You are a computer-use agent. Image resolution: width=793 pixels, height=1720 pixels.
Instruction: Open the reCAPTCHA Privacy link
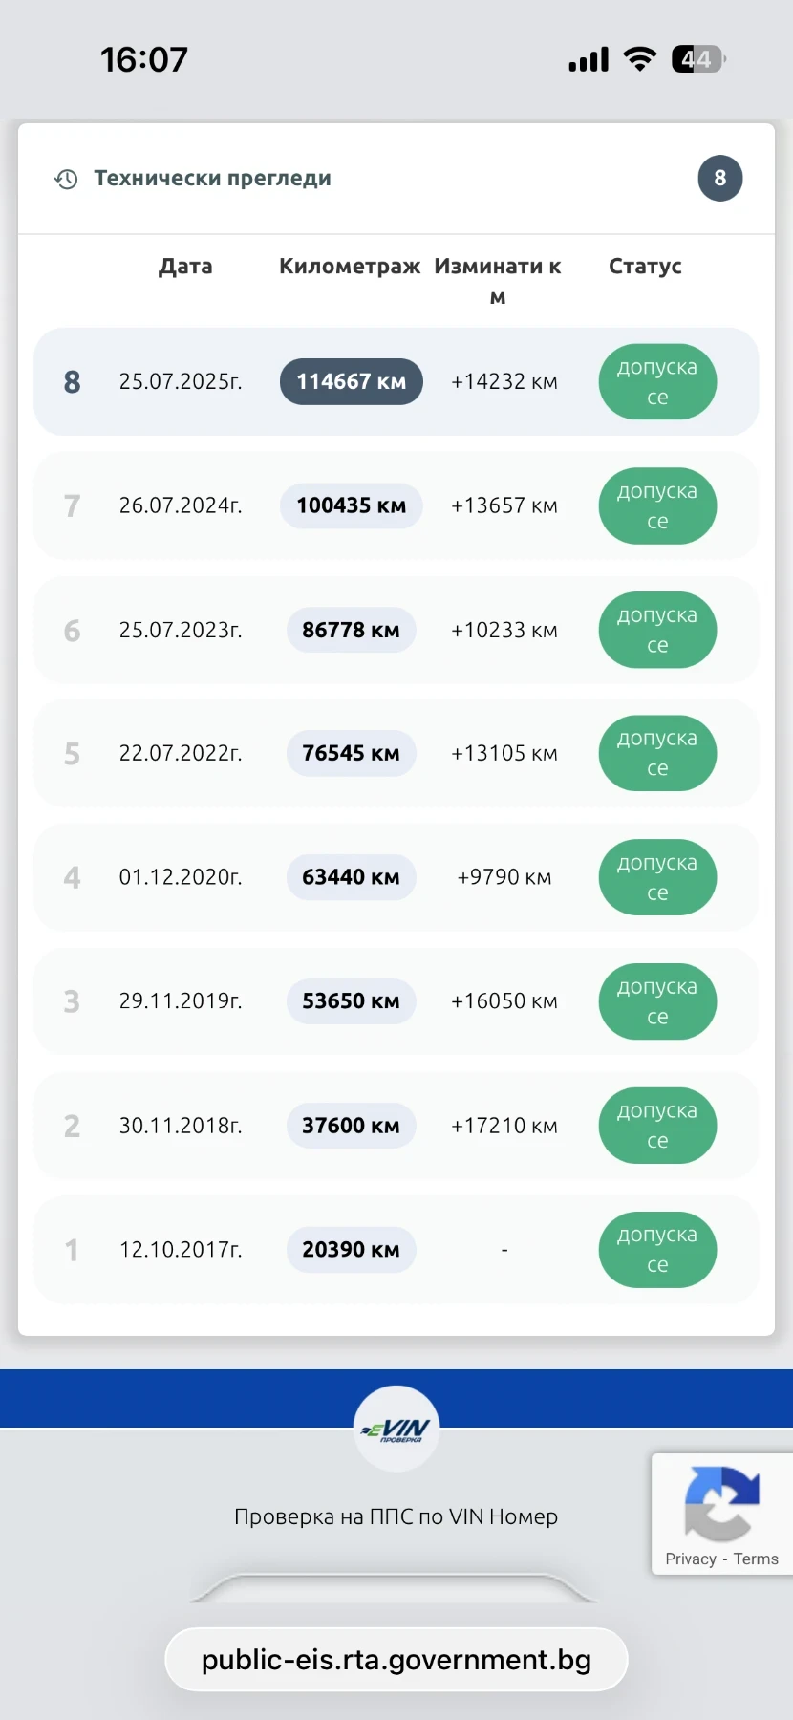pos(690,1559)
